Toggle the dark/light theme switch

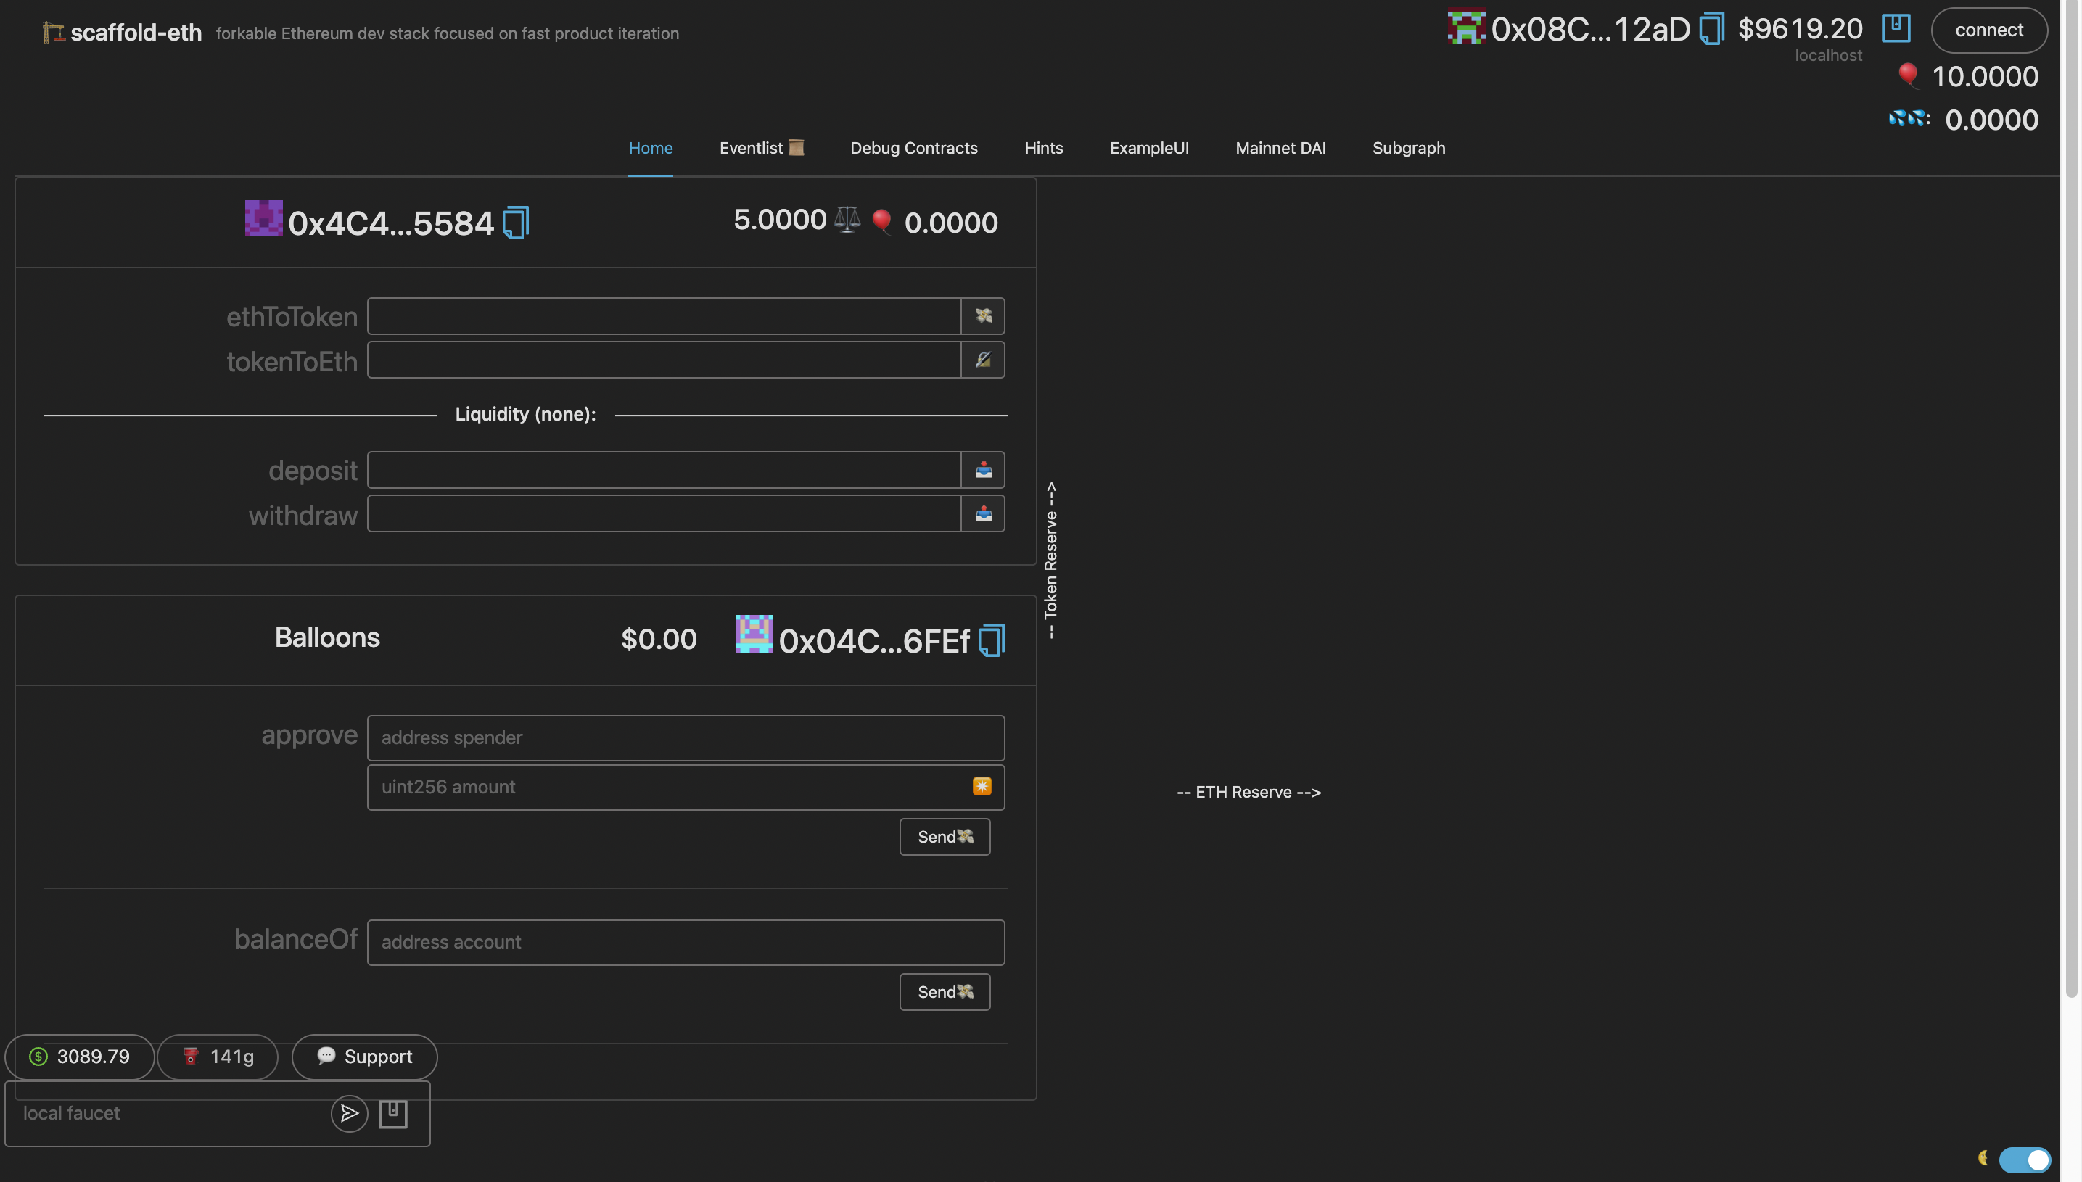tap(2025, 1160)
